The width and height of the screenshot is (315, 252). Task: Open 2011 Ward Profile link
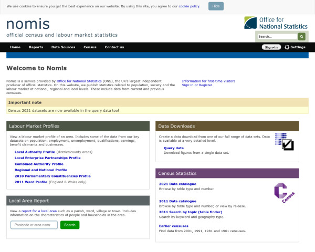[x=31, y=182]
